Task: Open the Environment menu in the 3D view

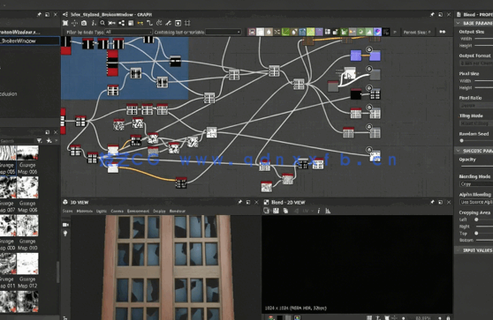Action: click(138, 211)
